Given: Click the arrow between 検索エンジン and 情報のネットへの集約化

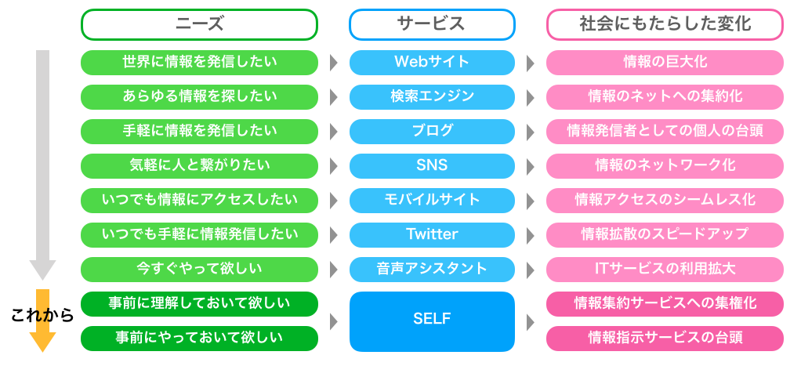Looking at the screenshot, I should tap(531, 97).
